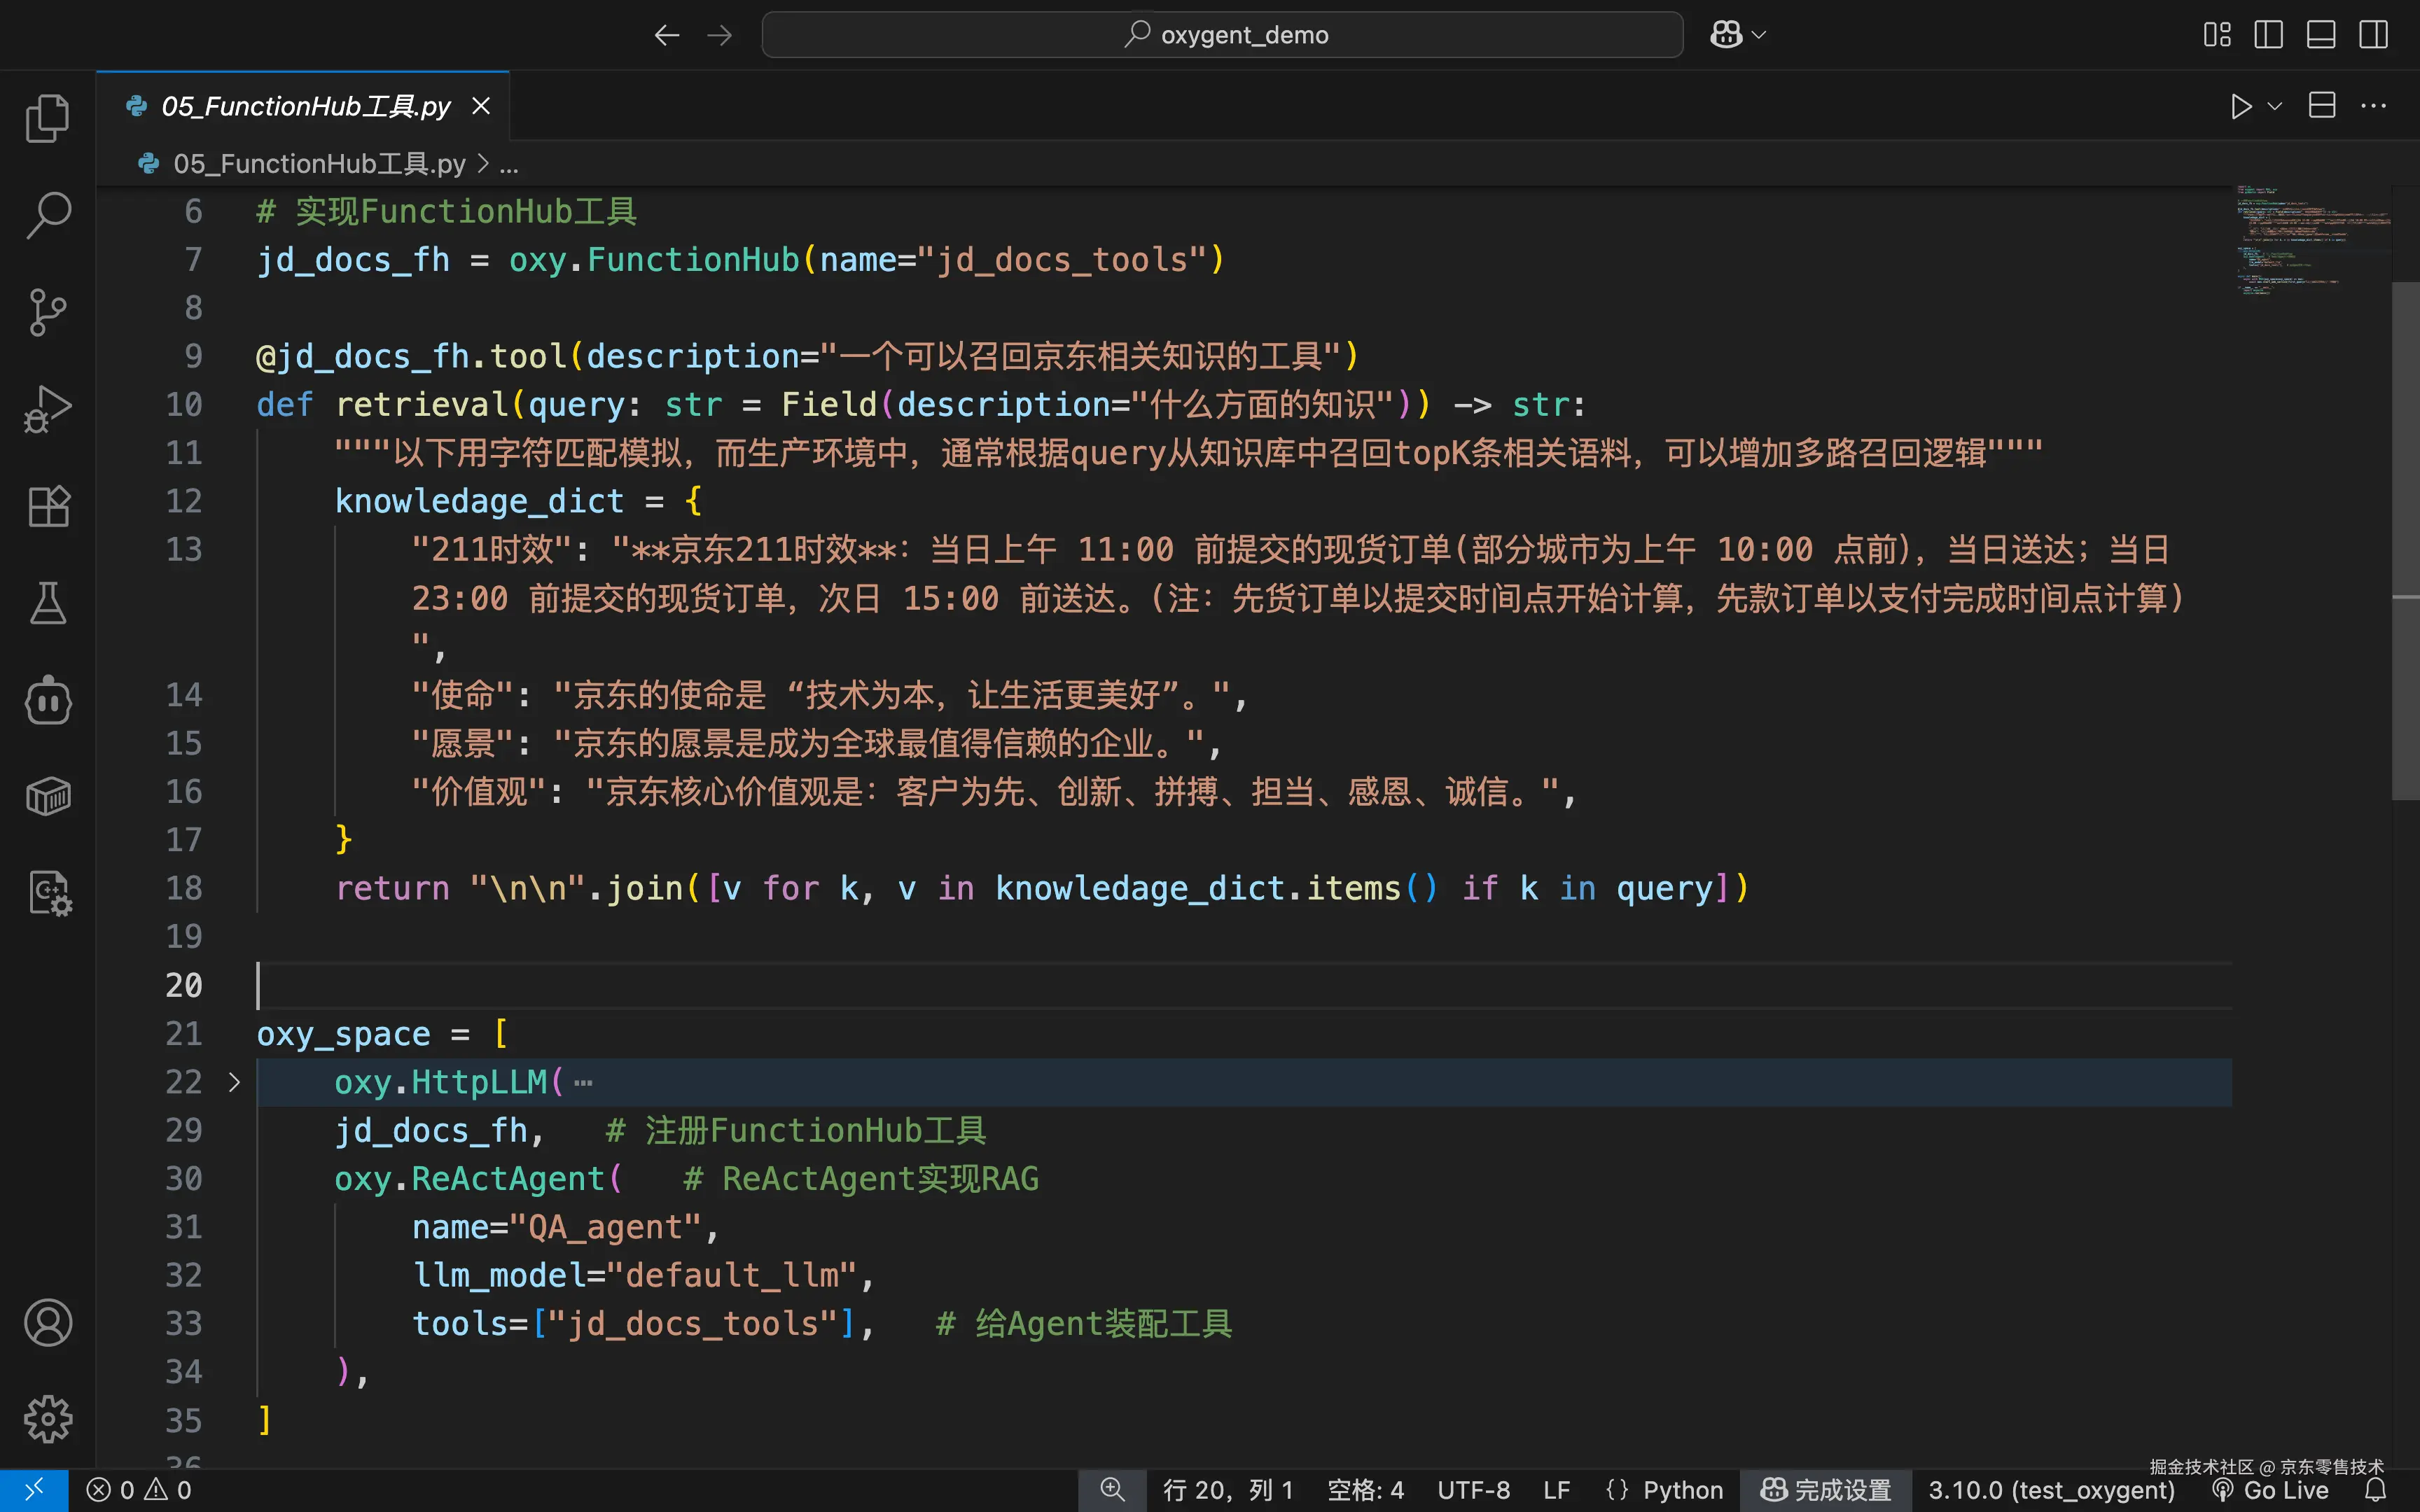The height and width of the screenshot is (1512, 2420).
Task: Toggle the primary side bar layout button
Action: click(2268, 35)
